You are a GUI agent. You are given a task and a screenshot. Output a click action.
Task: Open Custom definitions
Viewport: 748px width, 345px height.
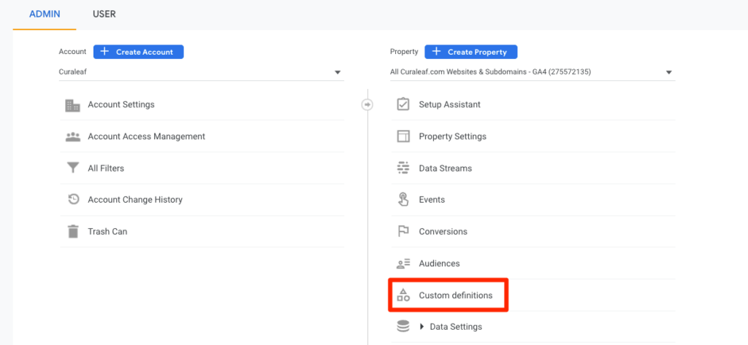point(455,295)
